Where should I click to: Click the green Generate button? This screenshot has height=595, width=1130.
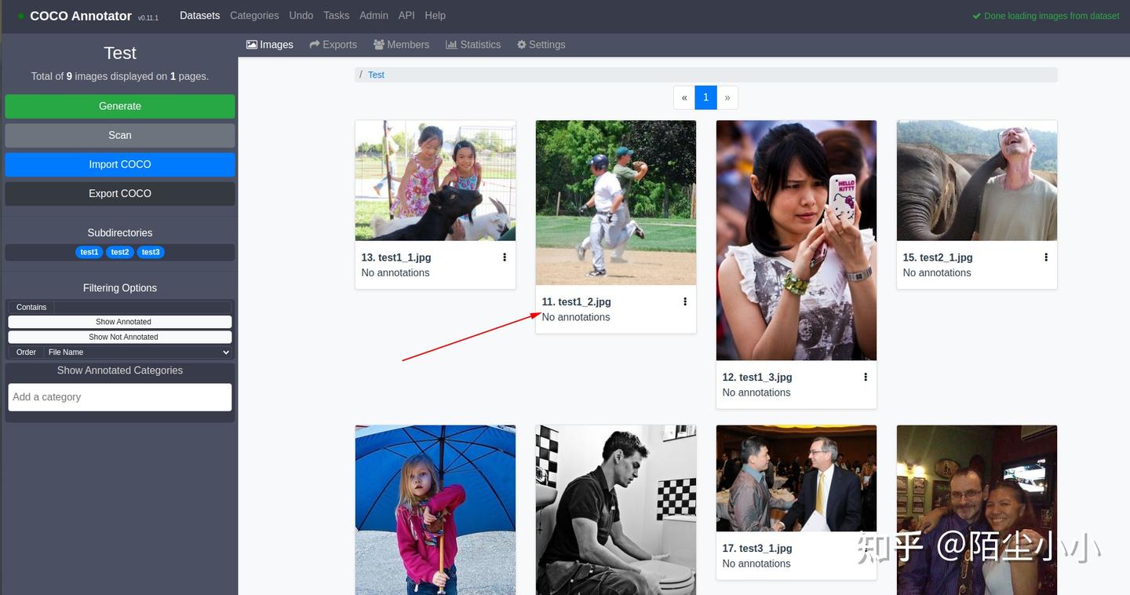tap(120, 106)
